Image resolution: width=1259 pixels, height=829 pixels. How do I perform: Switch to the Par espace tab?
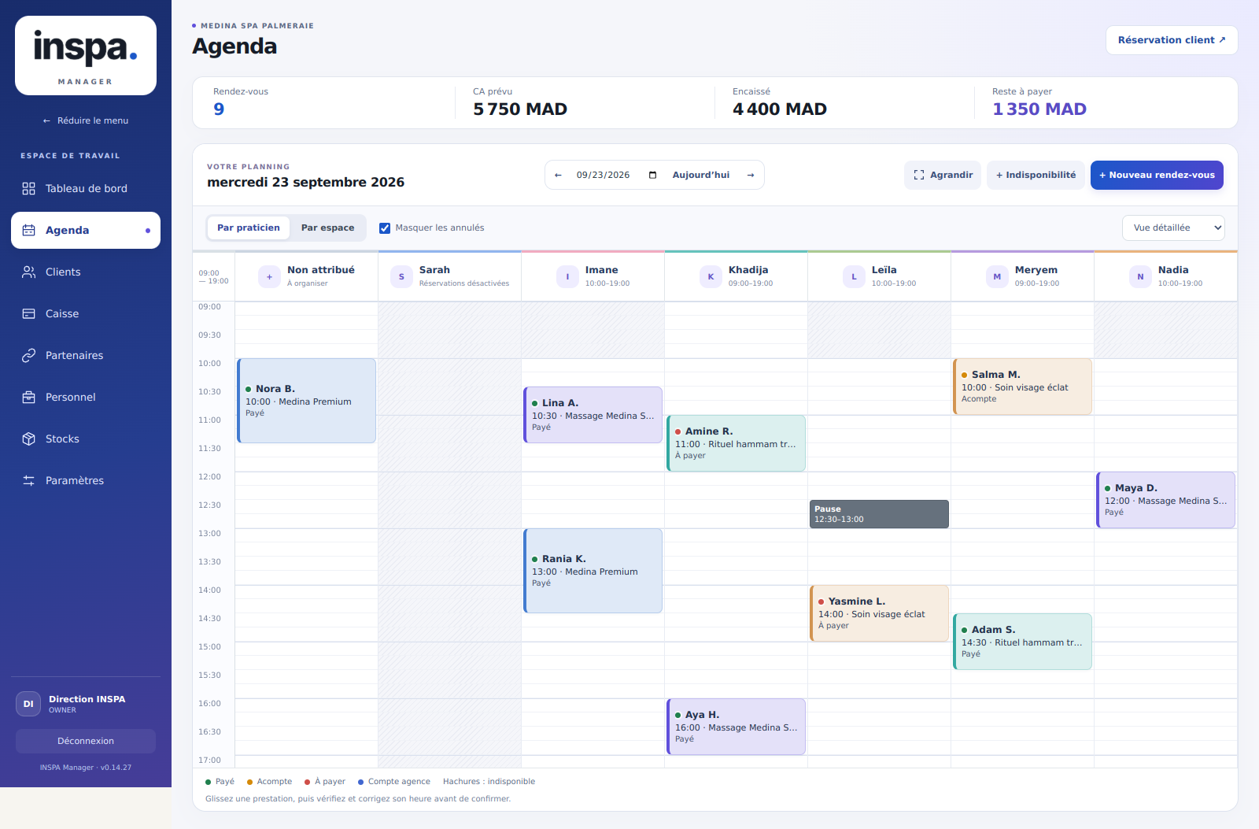pyautogui.click(x=327, y=228)
